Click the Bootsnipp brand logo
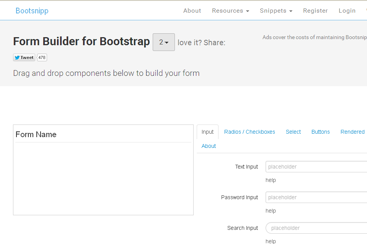Image resolution: width=367 pixels, height=244 pixels. point(32,11)
